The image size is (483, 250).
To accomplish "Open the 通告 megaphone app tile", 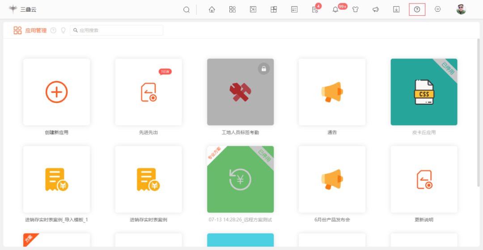I will tap(332, 92).
